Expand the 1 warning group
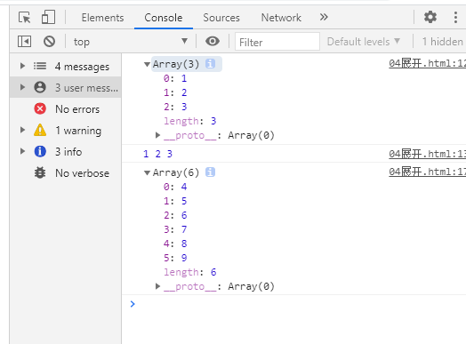 22,130
